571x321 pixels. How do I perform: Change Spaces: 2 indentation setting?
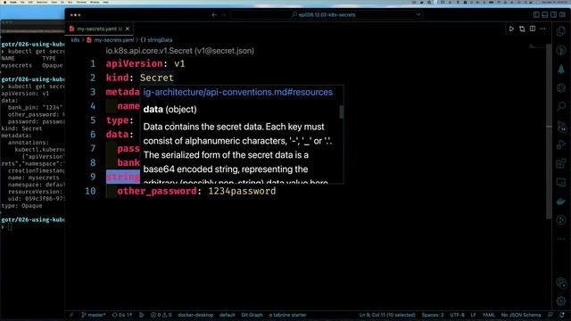(433, 315)
